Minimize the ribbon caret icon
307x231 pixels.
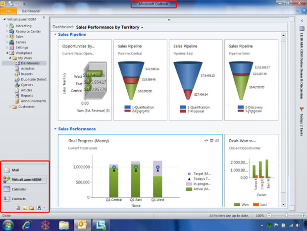coord(298,11)
